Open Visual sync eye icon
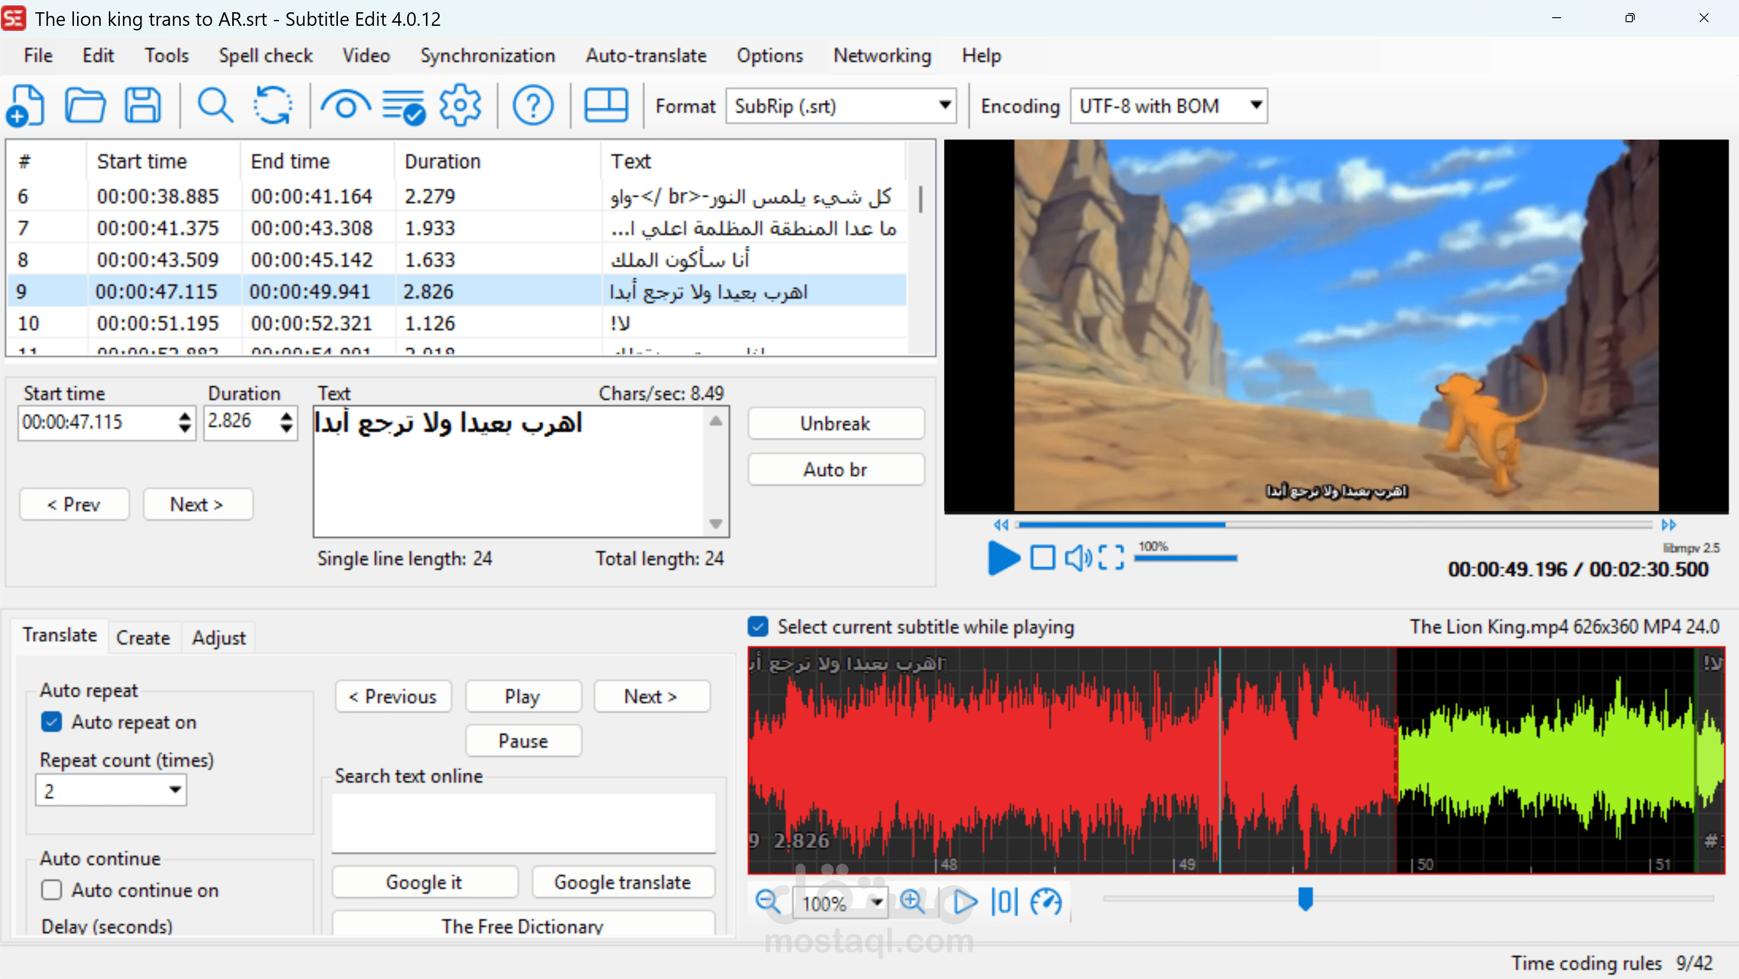This screenshot has height=979, width=1739. (345, 106)
